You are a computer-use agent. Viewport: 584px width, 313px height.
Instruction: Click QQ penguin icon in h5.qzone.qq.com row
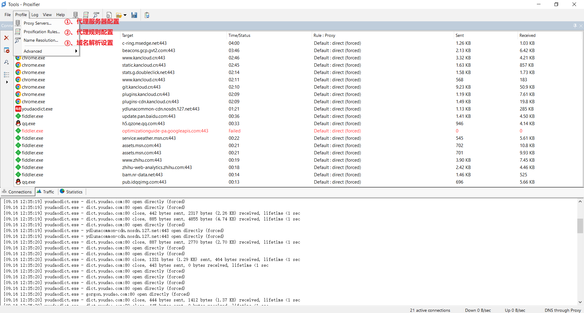[18, 123]
